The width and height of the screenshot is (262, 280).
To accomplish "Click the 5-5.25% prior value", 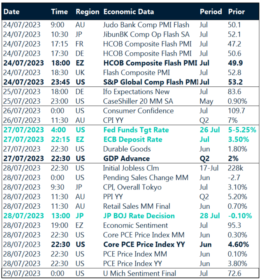I will click(x=242, y=130).
